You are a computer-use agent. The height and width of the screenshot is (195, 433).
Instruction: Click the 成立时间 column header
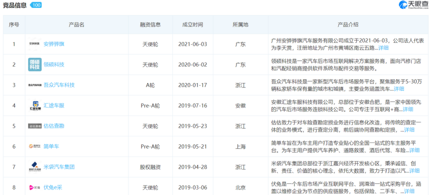pos(192,25)
